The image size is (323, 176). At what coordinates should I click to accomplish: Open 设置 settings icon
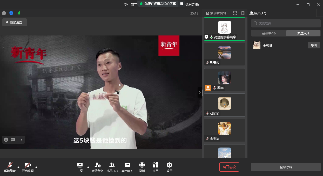(x=169, y=167)
